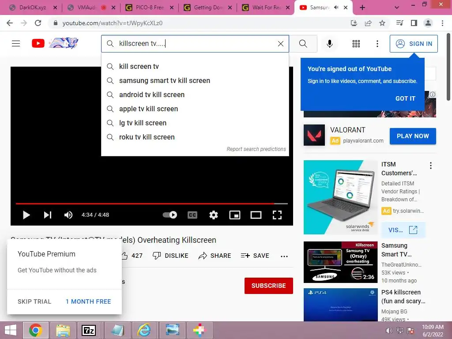Click inside the YouTube search field
The height and width of the screenshot is (339, 452).
tap(195, 44)
